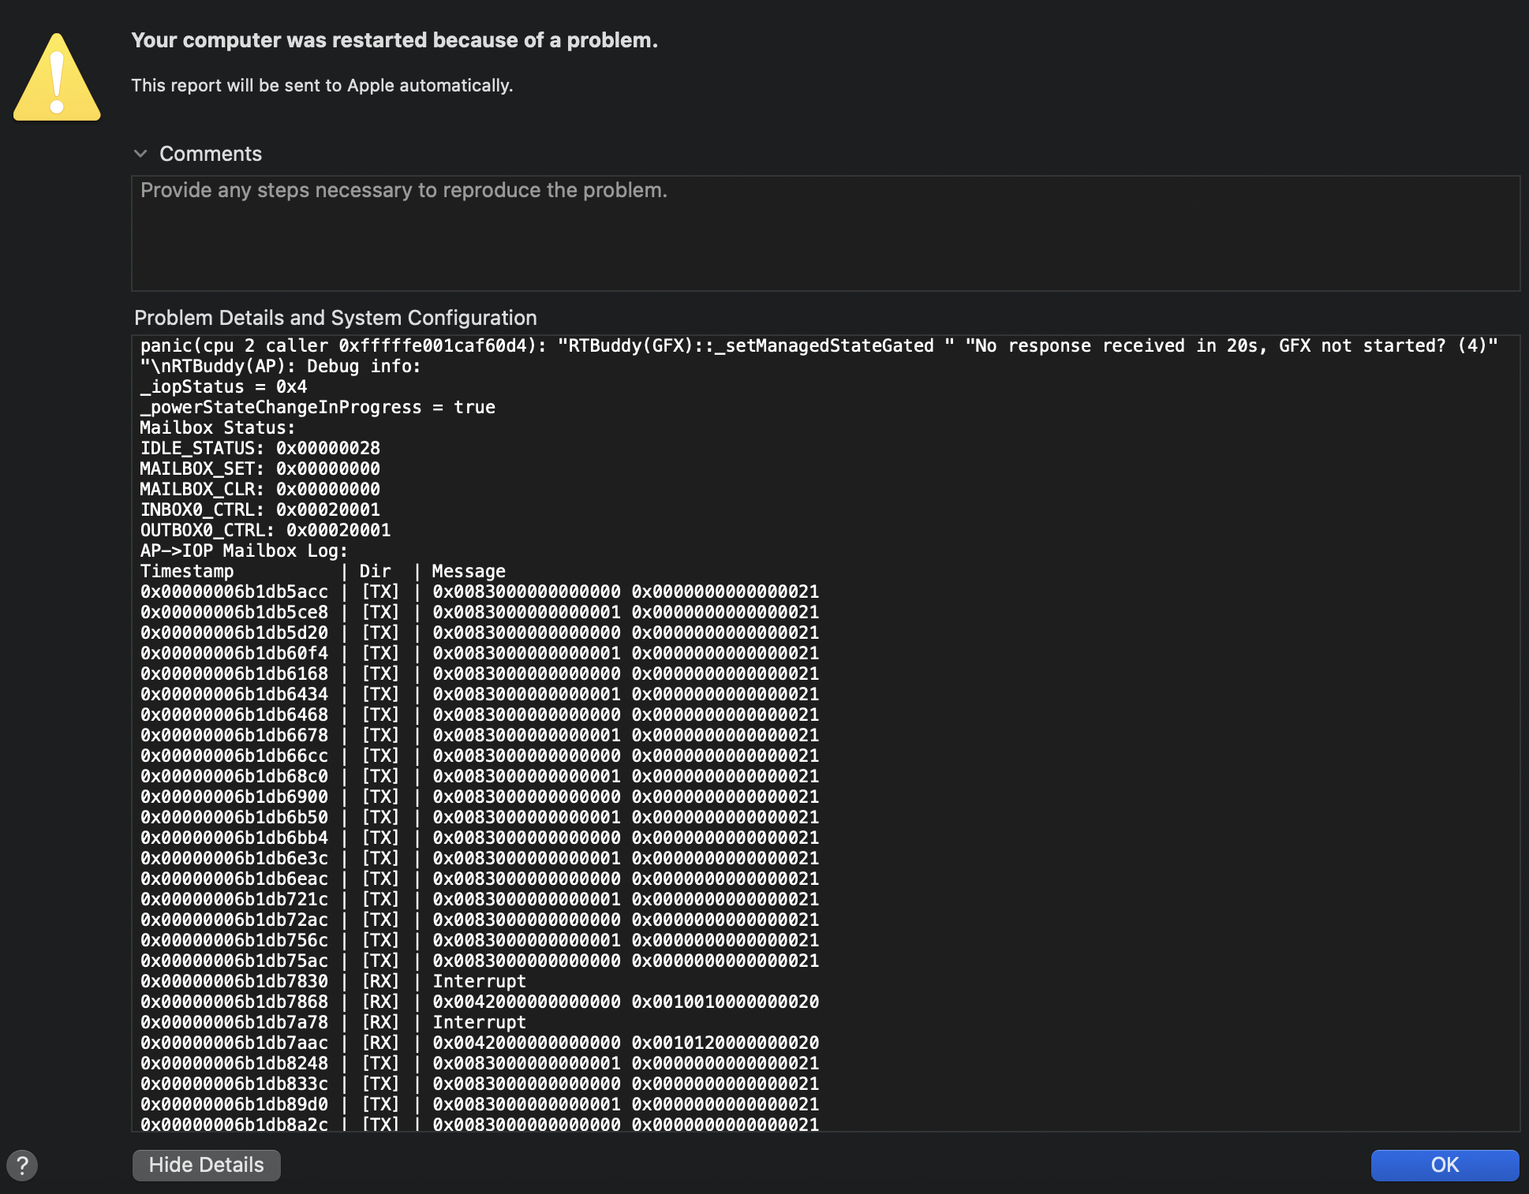Click the IDLE_STATUS: 0x00000028 line
Viewport: 1529px width, 1194px height.
tap(260, 448)
